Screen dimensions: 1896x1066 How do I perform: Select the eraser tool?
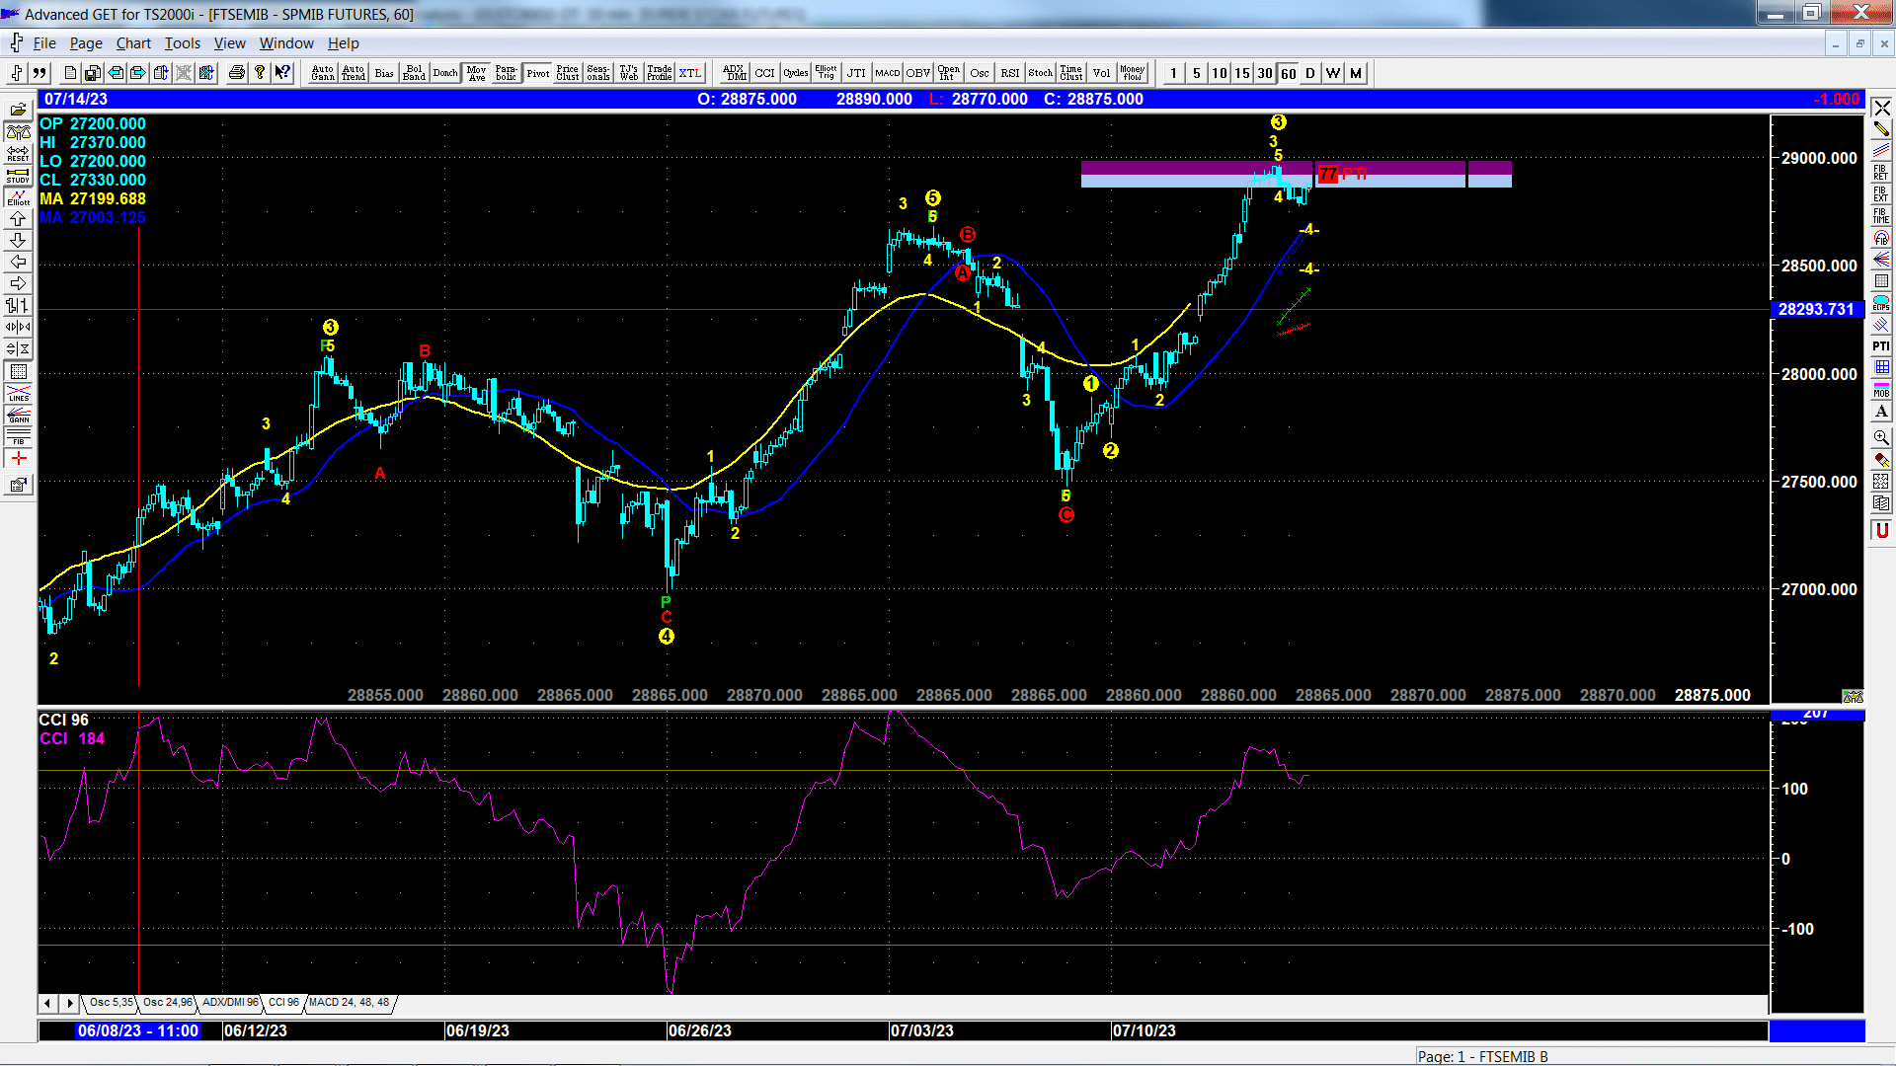(1881, 460)
